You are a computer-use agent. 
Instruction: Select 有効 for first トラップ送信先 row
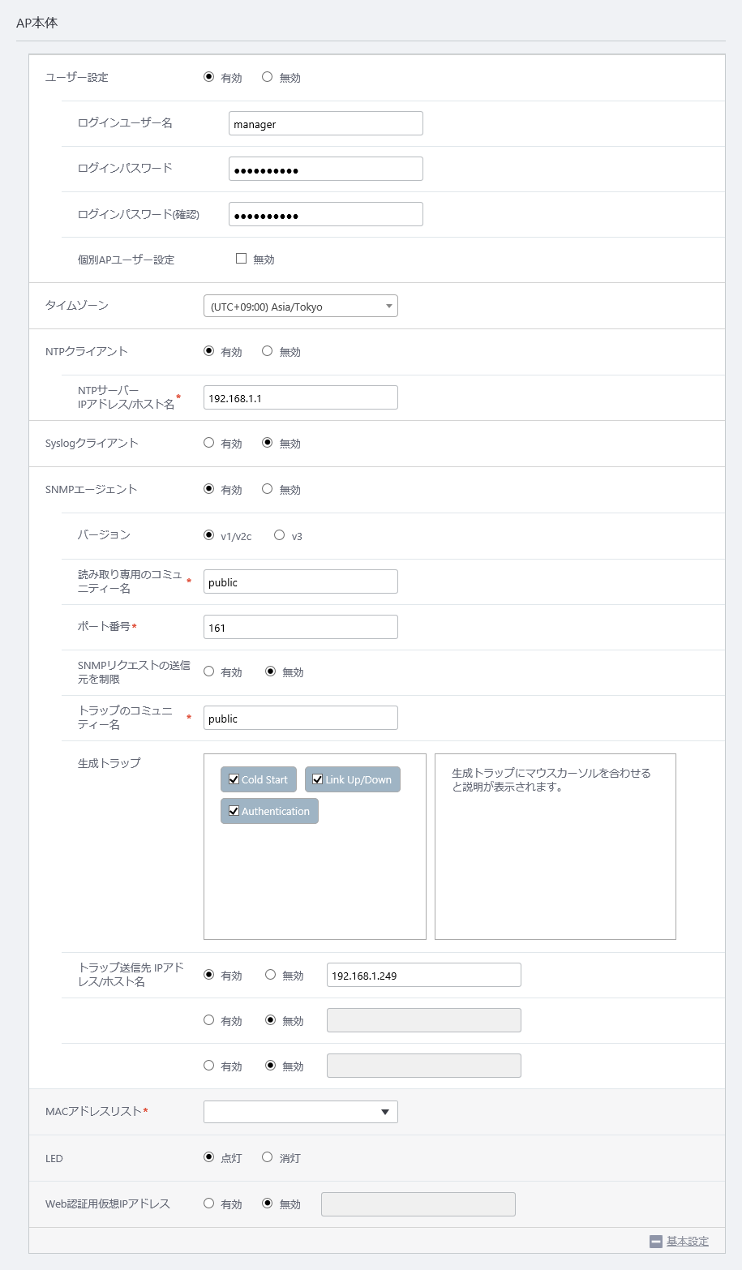coord(208,975)
